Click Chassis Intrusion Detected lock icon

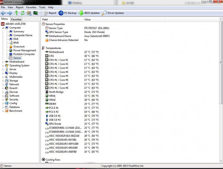(47, 40)
